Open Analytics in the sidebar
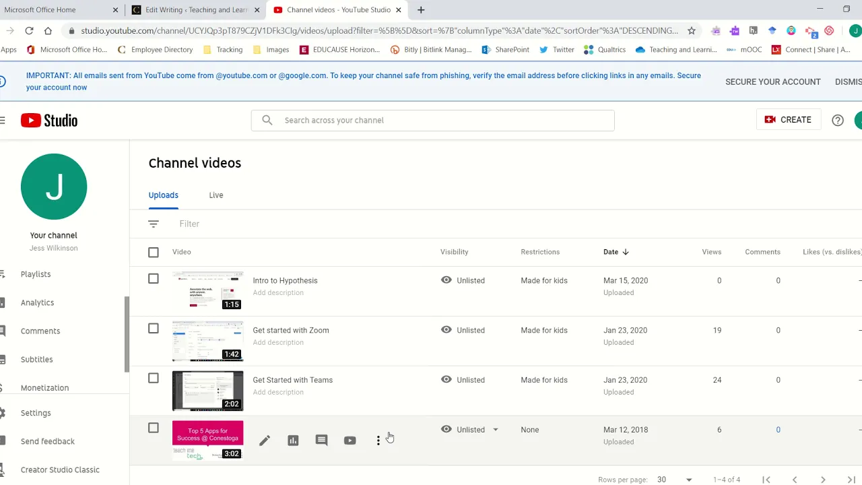Screen dimensions: 862x485 click(37, 302)
